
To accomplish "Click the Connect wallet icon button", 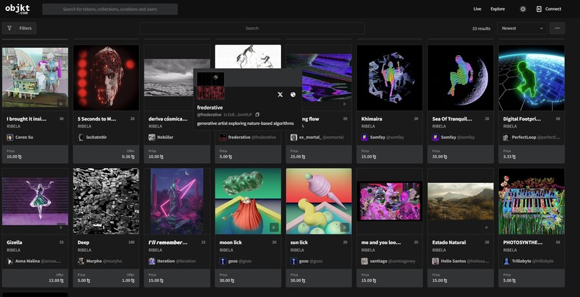I will 539,9.
